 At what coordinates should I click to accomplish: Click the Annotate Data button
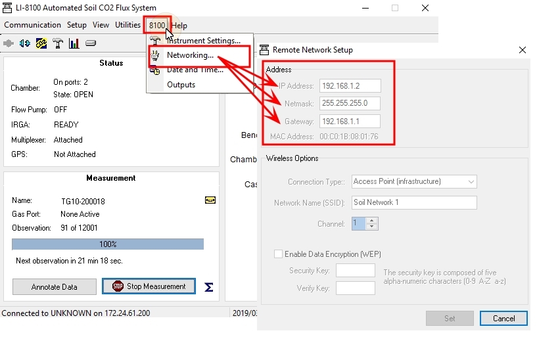[55, 286]
